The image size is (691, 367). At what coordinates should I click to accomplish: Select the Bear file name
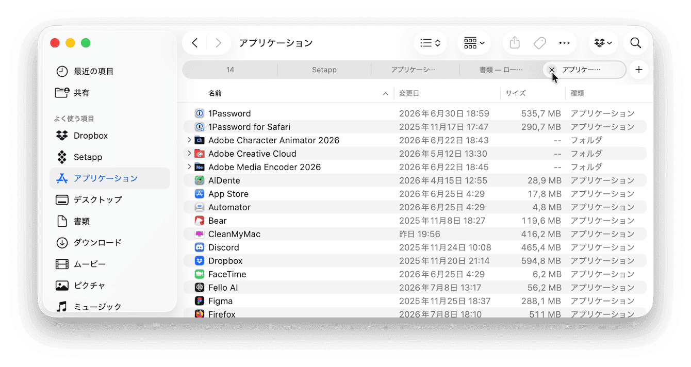tap(218, 221)
